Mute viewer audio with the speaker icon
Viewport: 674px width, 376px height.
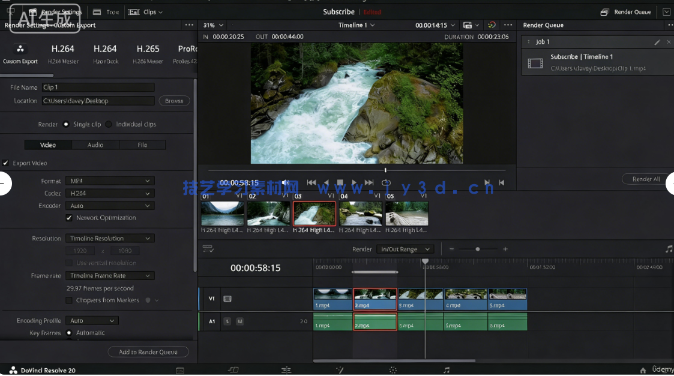(x=285, y=182)
